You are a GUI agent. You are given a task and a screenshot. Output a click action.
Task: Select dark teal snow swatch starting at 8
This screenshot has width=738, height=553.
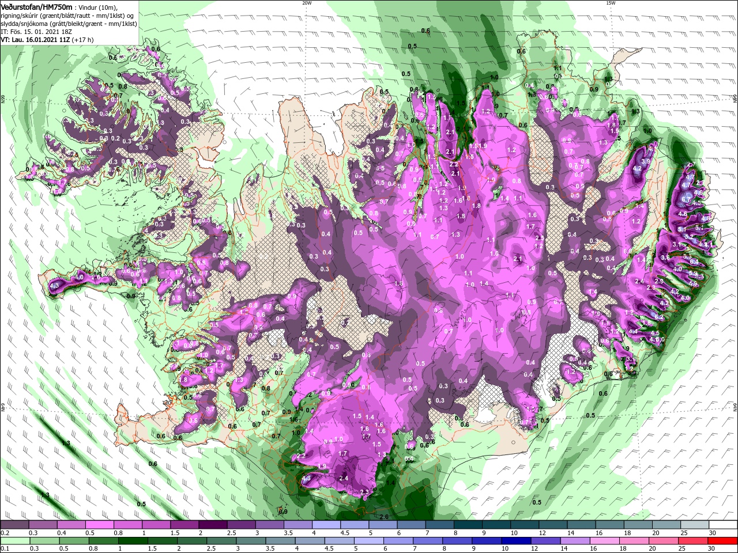[468, 525]
